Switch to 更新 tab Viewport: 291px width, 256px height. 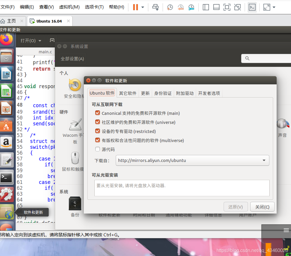coord(145,93)
